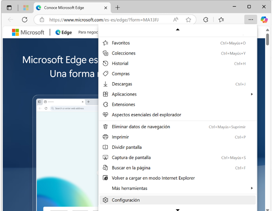Click the Configuración gear icon

coord(105,200)
